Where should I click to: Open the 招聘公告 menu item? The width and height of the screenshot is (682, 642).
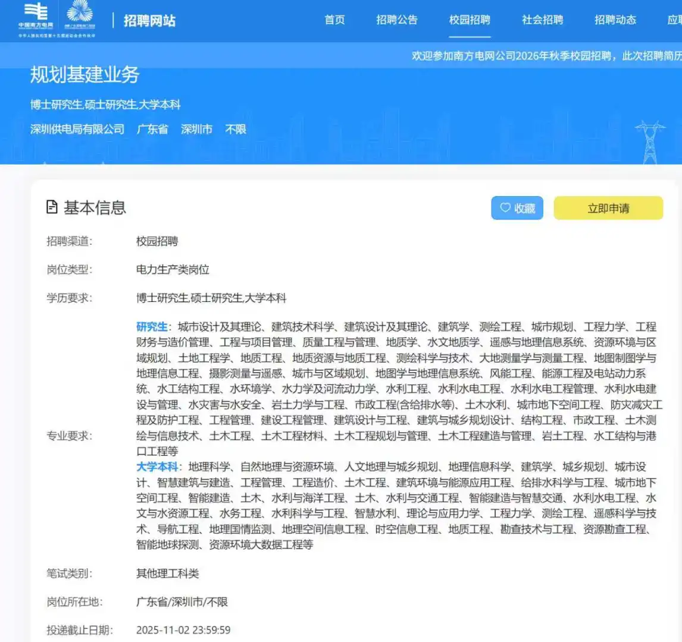(397, 20)
